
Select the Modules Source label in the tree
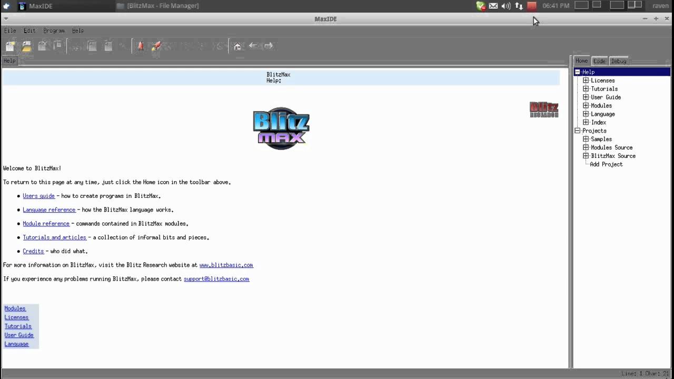612,148
